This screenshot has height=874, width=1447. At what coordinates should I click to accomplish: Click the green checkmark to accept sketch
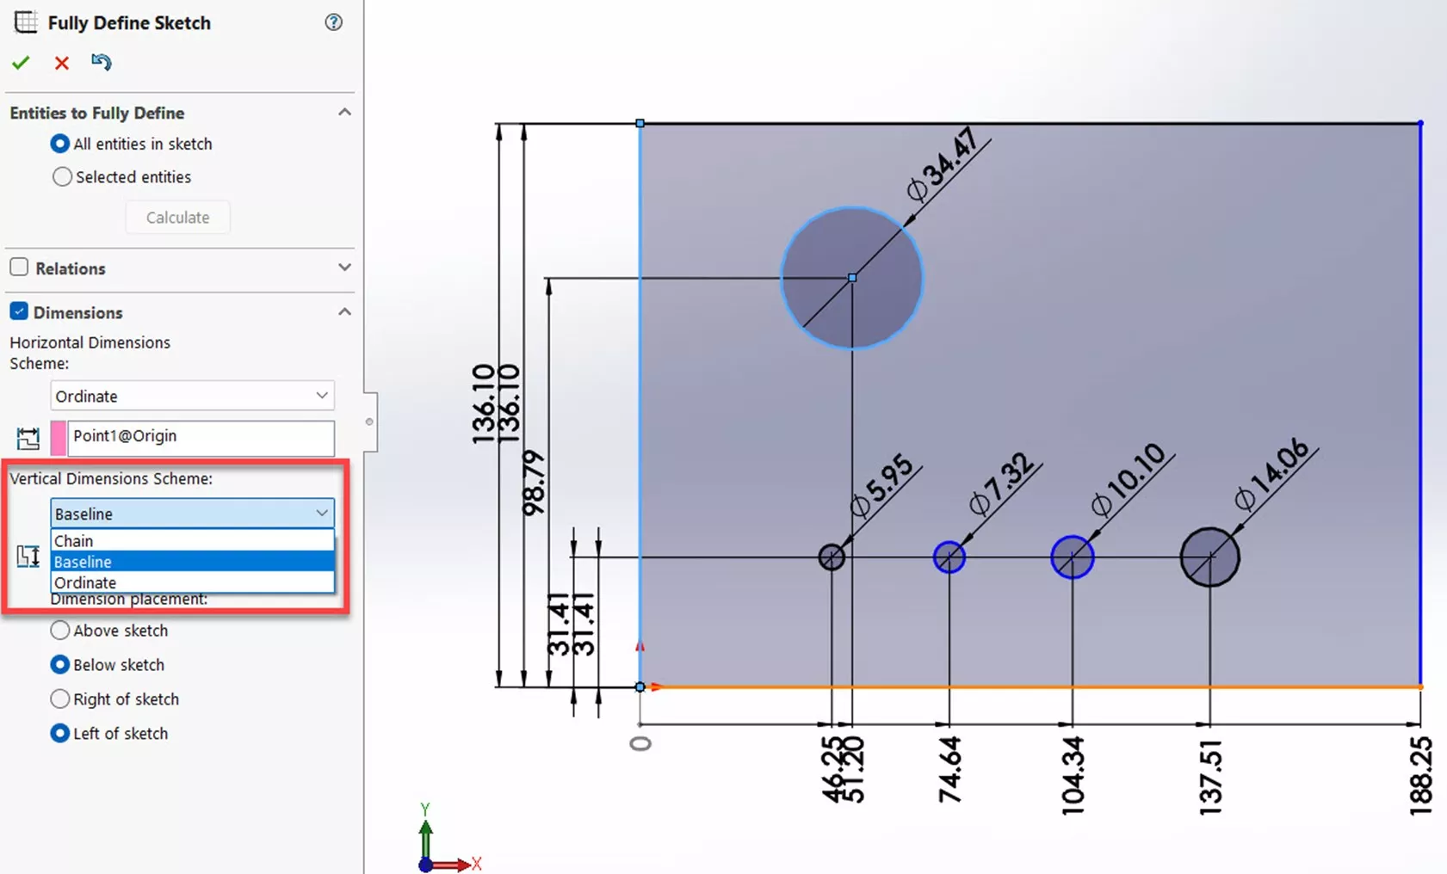pos(21,63)
